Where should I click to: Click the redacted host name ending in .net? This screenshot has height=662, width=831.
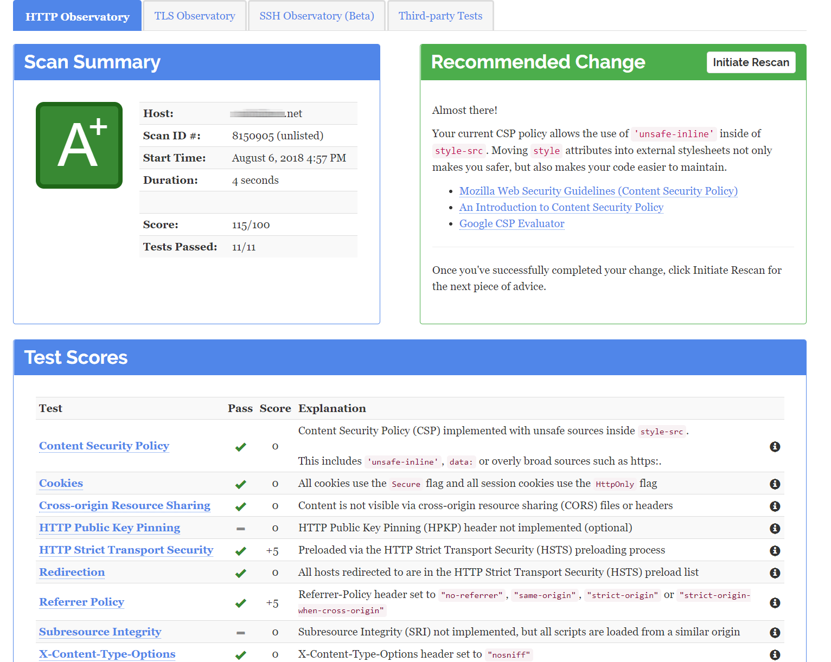[x=266, y=113]
